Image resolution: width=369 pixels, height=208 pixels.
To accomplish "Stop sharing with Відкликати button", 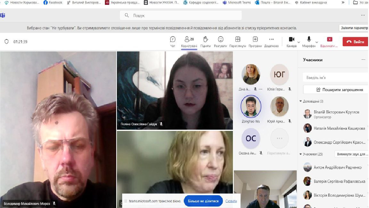I will [329, 41].
